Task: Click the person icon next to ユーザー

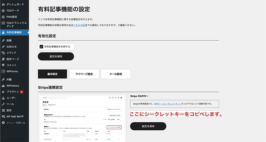Action: tap(3, 98)
